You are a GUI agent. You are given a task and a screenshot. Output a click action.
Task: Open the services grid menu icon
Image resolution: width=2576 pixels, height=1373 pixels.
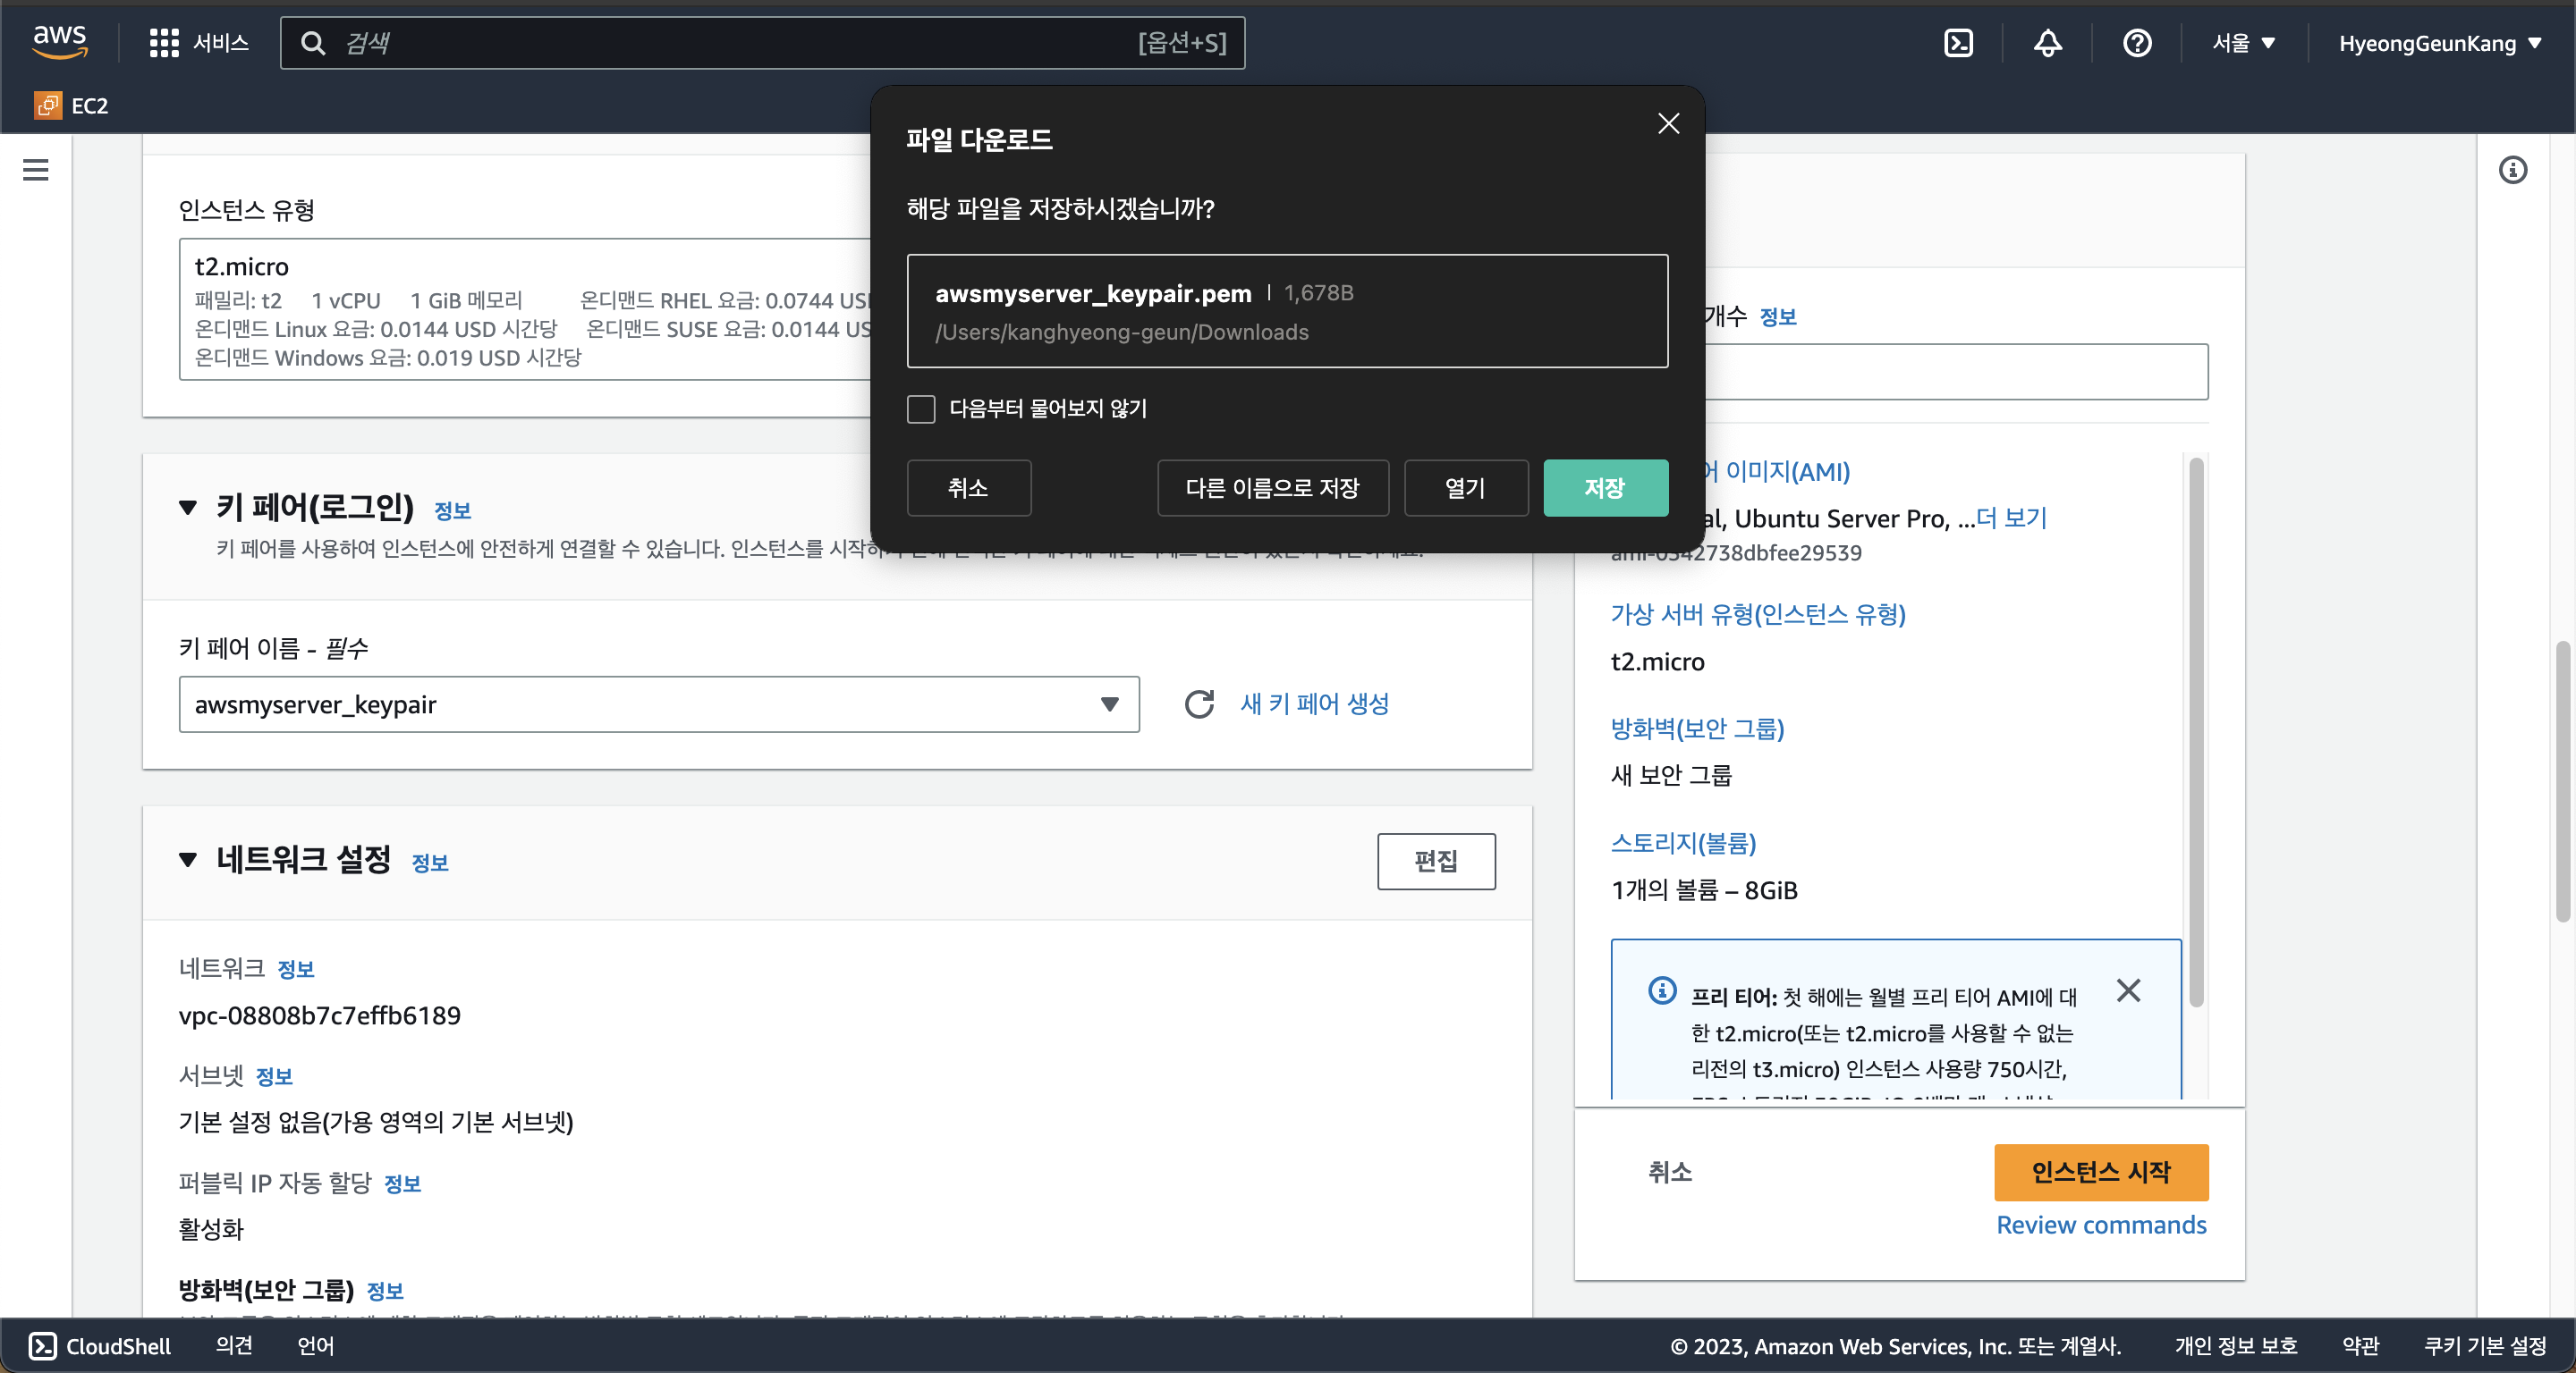coord(164,43)
